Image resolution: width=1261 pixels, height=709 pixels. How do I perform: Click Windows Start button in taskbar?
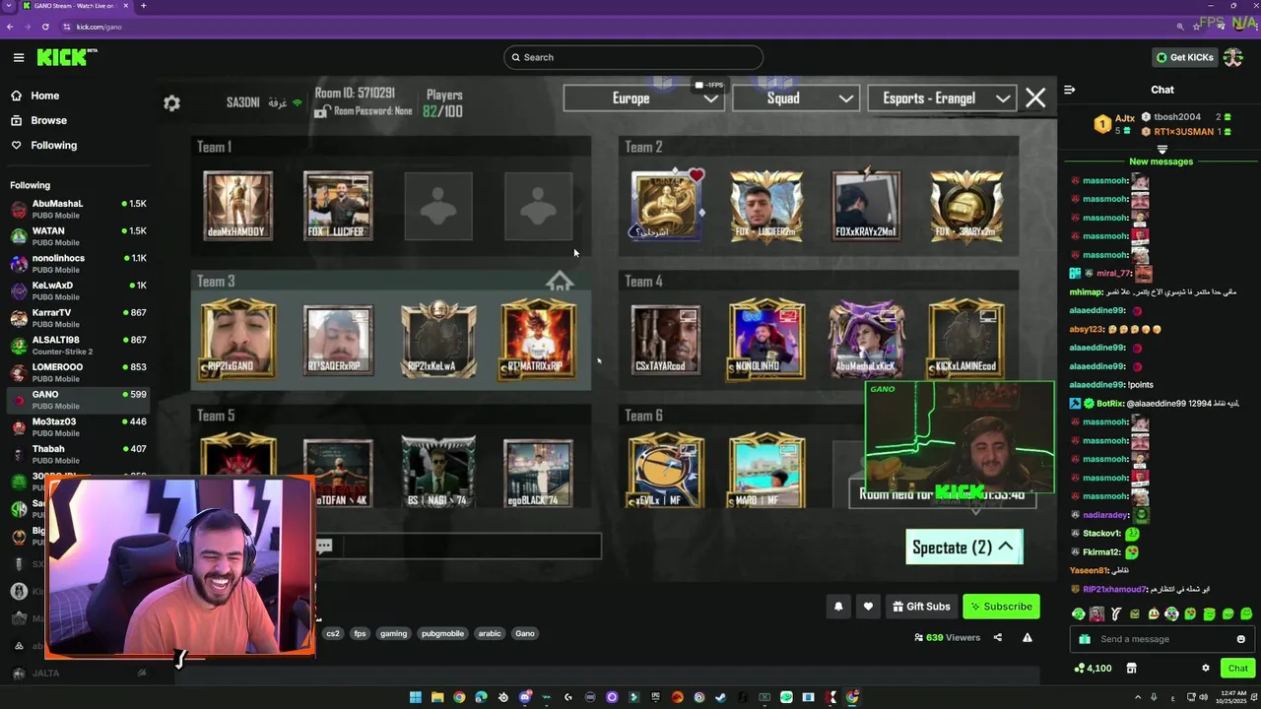416,697
